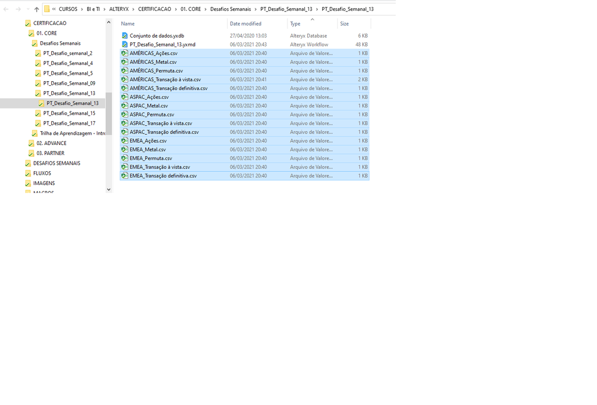Click the icon of AMÉRICAS_Metal.csv
The height and width of the screenshot is (405, 597).
tap(124, 62)
